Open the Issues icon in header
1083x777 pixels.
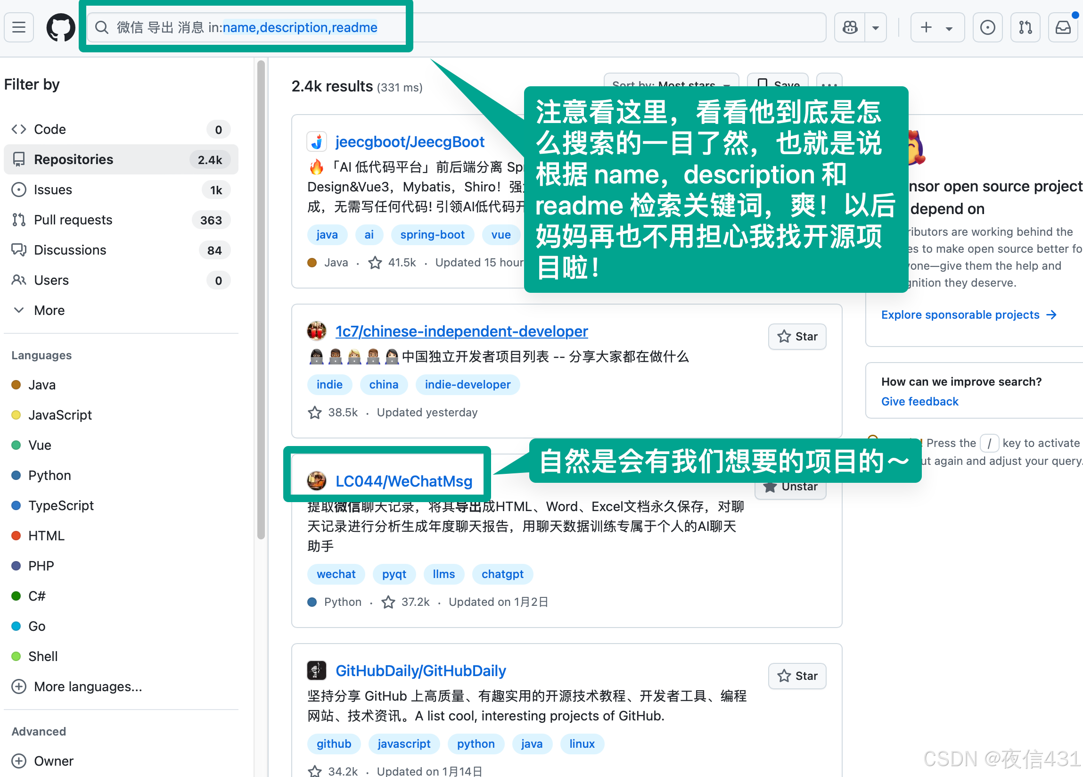pos(987,27)
